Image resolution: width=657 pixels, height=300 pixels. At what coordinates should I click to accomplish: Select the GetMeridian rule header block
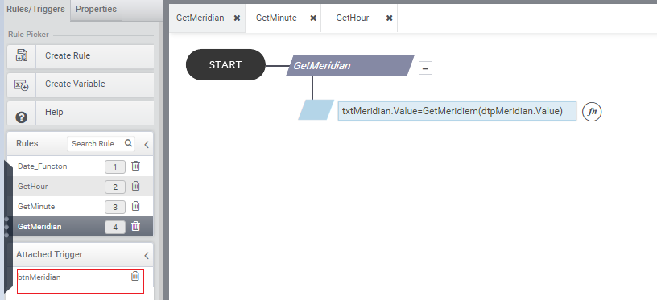350,66
